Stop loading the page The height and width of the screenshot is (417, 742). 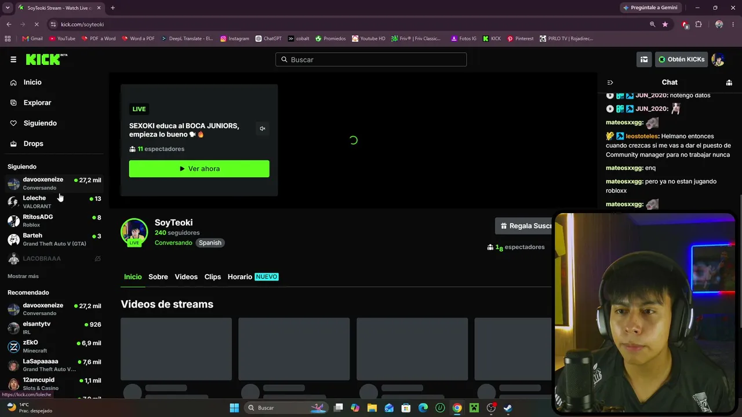[37, 24]
